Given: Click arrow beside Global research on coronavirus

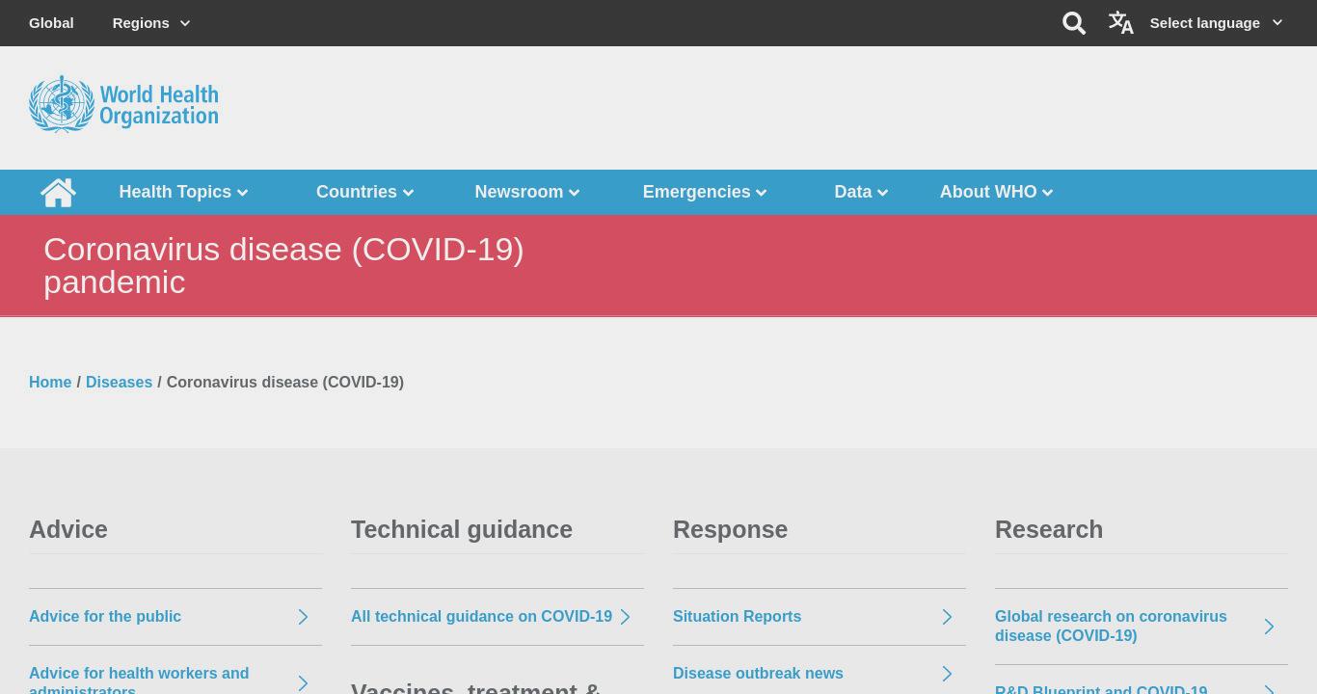Looking at the screenshot, I should pos(1269,627).
